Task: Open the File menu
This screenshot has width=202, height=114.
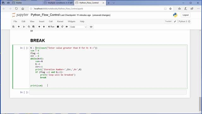Action: point(15,22)
